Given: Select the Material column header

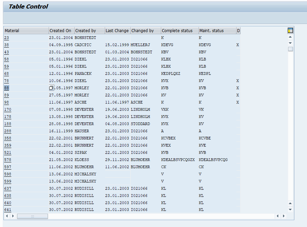Looking at the screenshot, I should 26,30.
